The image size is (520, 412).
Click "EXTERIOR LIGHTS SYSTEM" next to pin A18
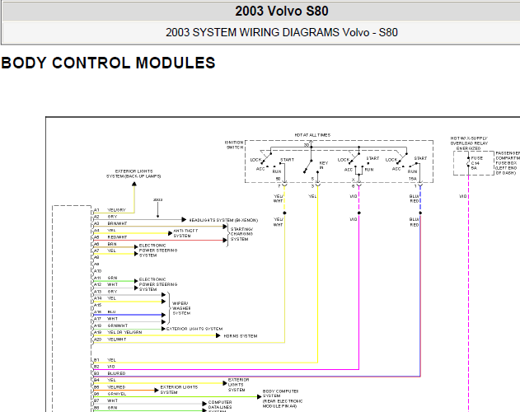pyautogui.click(x=194, y=329)
